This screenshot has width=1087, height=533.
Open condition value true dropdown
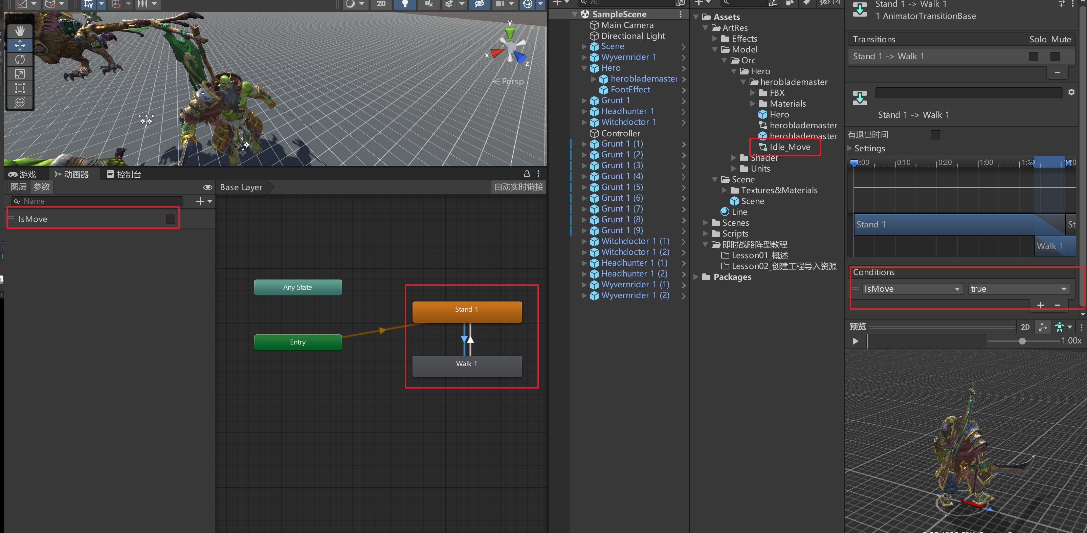[x=1019, y=289]
